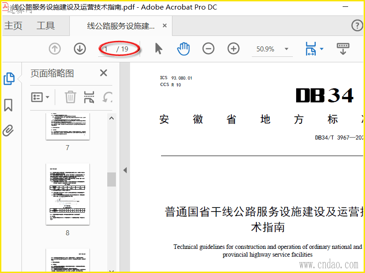The image size is (365, 273).
Task: Click the 页面缩略图 panel title
Action: (x=52, y=73)
